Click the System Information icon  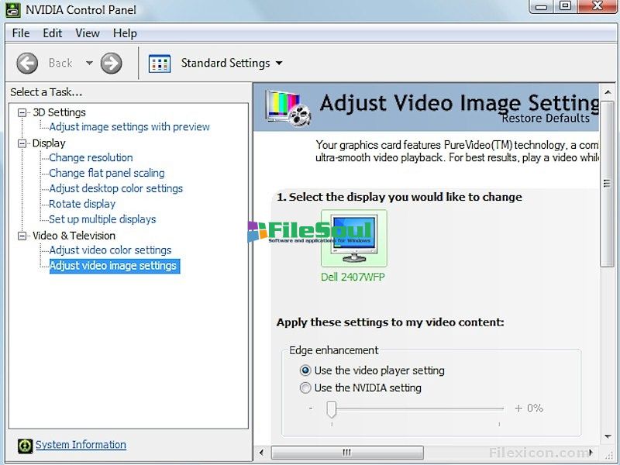tap(25, 445)
